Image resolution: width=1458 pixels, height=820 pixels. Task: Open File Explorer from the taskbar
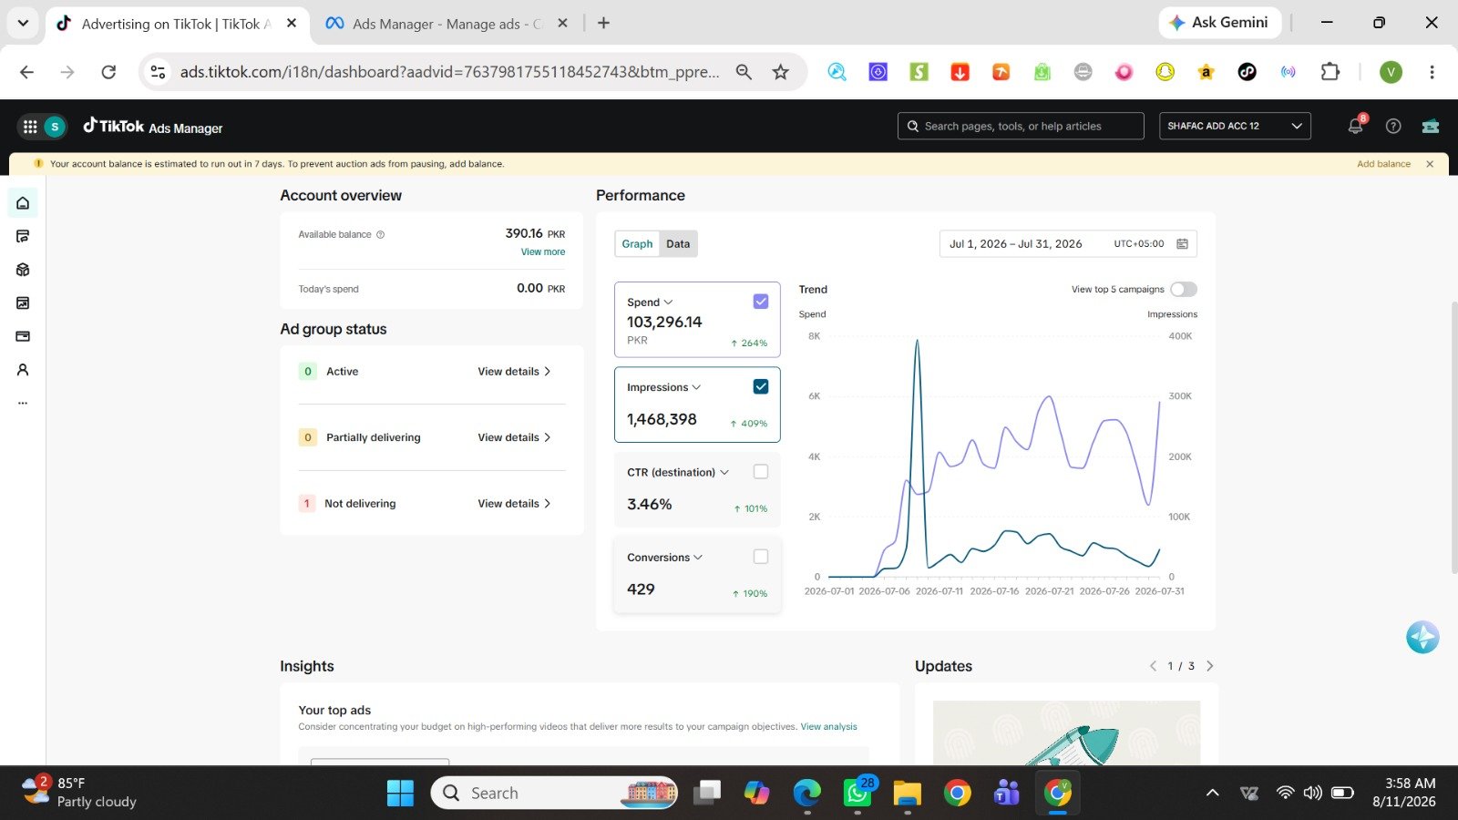pyautogui.click(x=908, y=793)
